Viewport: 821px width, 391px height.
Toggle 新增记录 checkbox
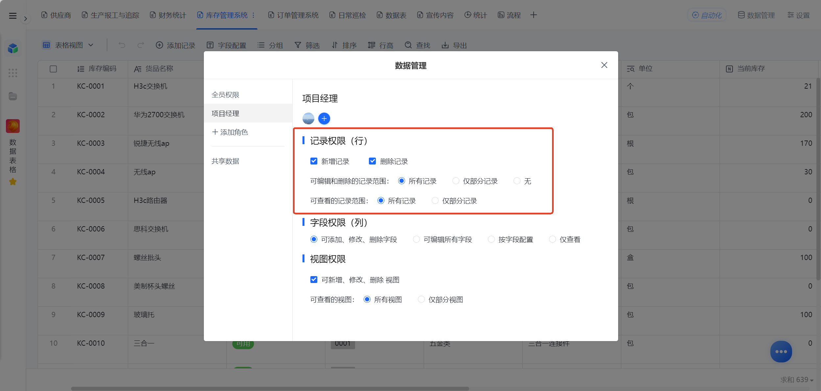pos(314,161)
